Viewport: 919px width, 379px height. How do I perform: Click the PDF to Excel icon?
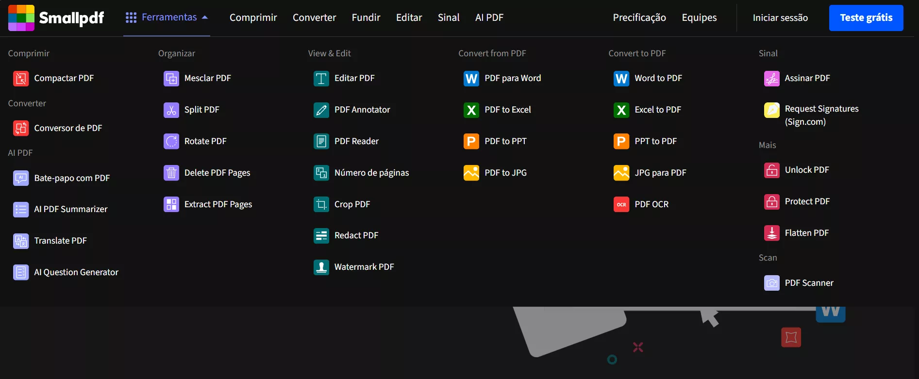[x=471, y=110]
